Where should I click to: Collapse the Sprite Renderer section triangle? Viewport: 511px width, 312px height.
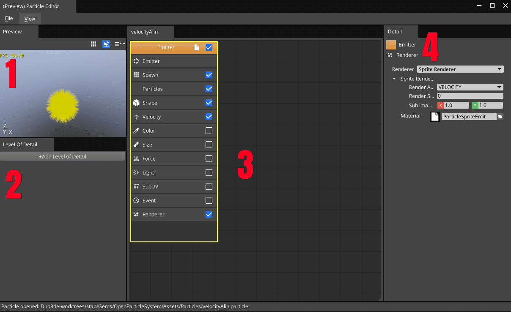tap(394, 79)
